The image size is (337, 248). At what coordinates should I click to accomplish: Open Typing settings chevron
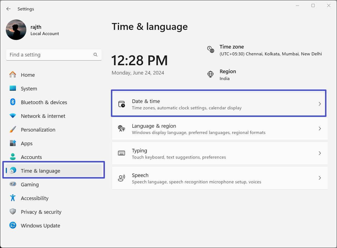click(x=320, y=153)
